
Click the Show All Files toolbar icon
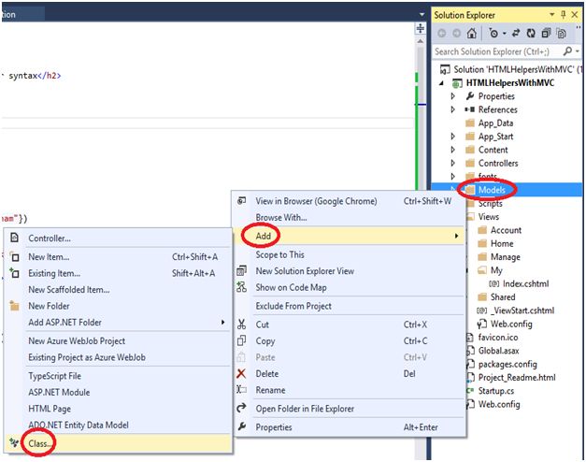(x=562, y=34)
